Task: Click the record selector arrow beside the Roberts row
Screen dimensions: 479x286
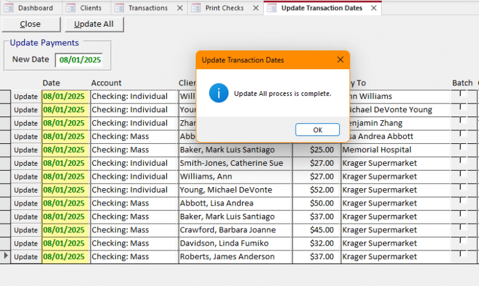Action: 6,256
